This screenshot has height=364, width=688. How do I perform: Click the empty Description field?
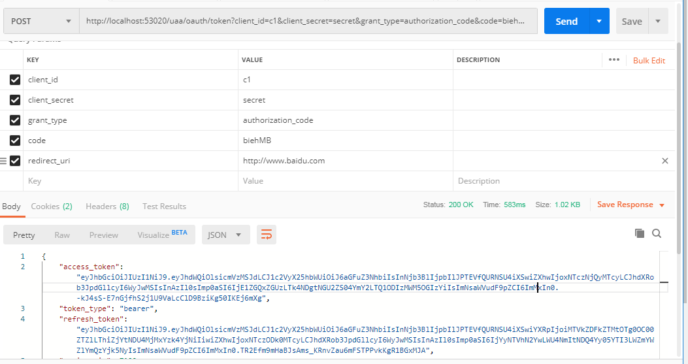pyautogui.click(x=564, y=181)
